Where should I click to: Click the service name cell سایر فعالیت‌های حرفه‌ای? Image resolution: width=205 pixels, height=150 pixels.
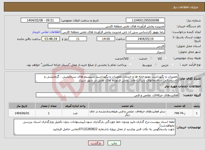[127, 113]
